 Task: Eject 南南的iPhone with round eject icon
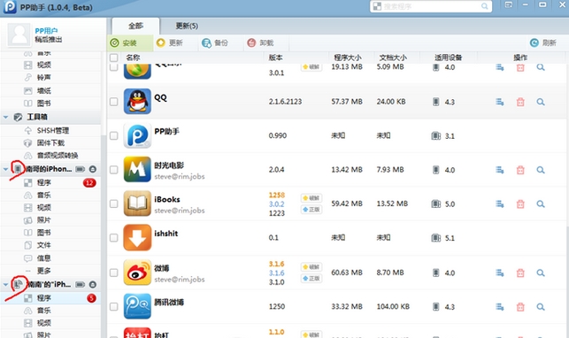[93, 284]
